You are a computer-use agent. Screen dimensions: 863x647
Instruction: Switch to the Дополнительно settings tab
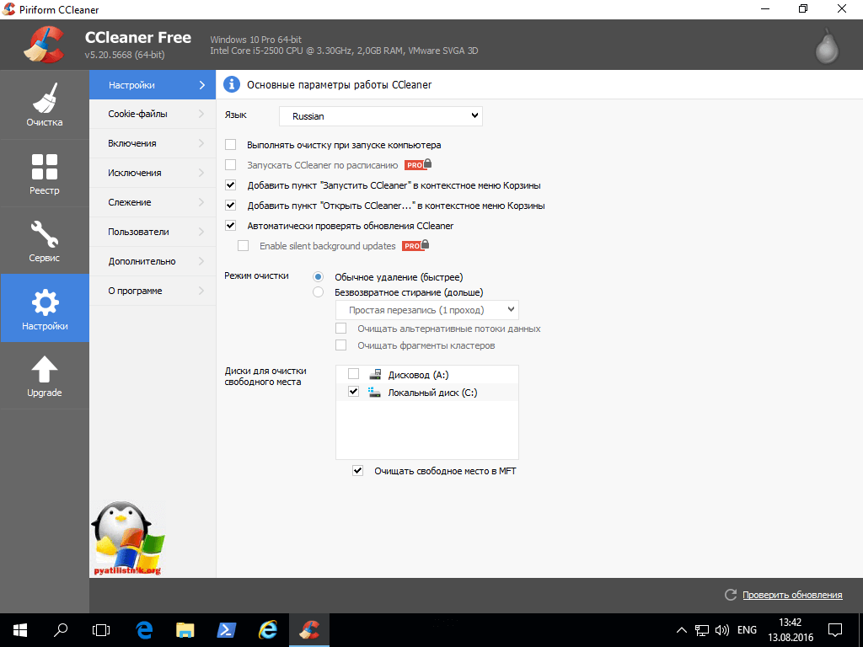[x=152, y=261]
